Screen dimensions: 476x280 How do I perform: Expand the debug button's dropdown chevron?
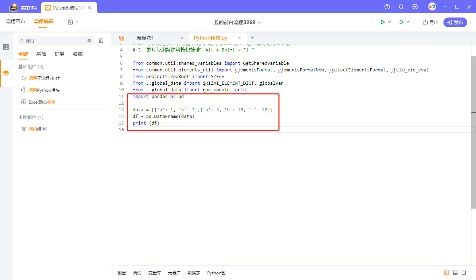point(408,22)
